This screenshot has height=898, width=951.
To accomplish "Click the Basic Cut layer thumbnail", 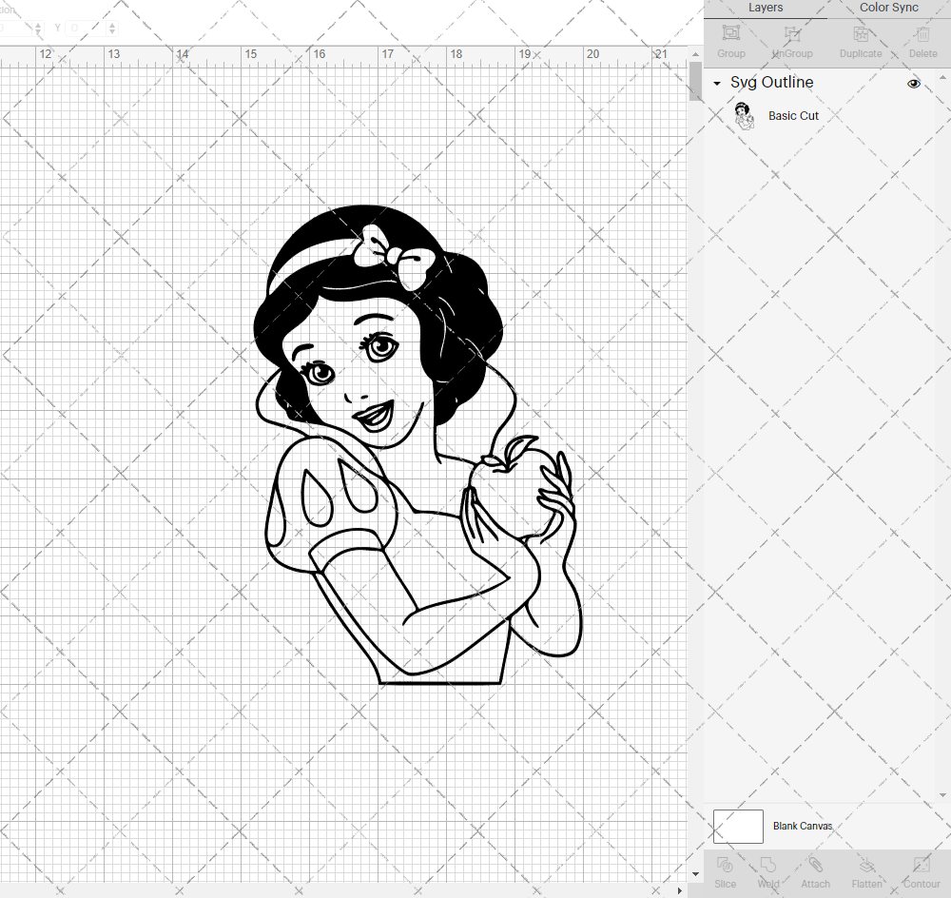I will pyautogui.click(x=745, y=115).
